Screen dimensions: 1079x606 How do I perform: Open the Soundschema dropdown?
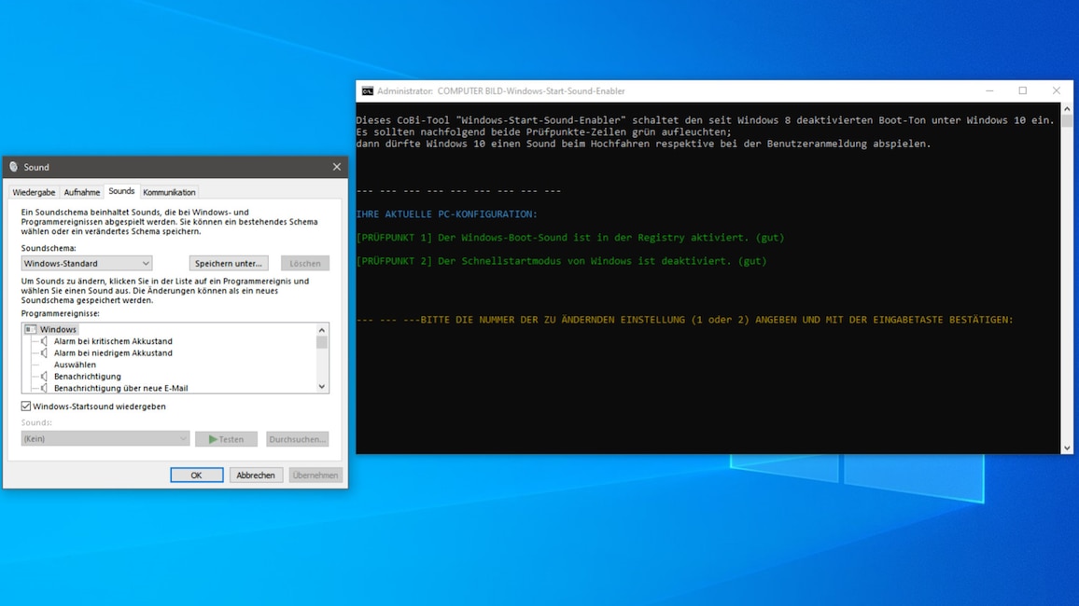tap(86, 263)
